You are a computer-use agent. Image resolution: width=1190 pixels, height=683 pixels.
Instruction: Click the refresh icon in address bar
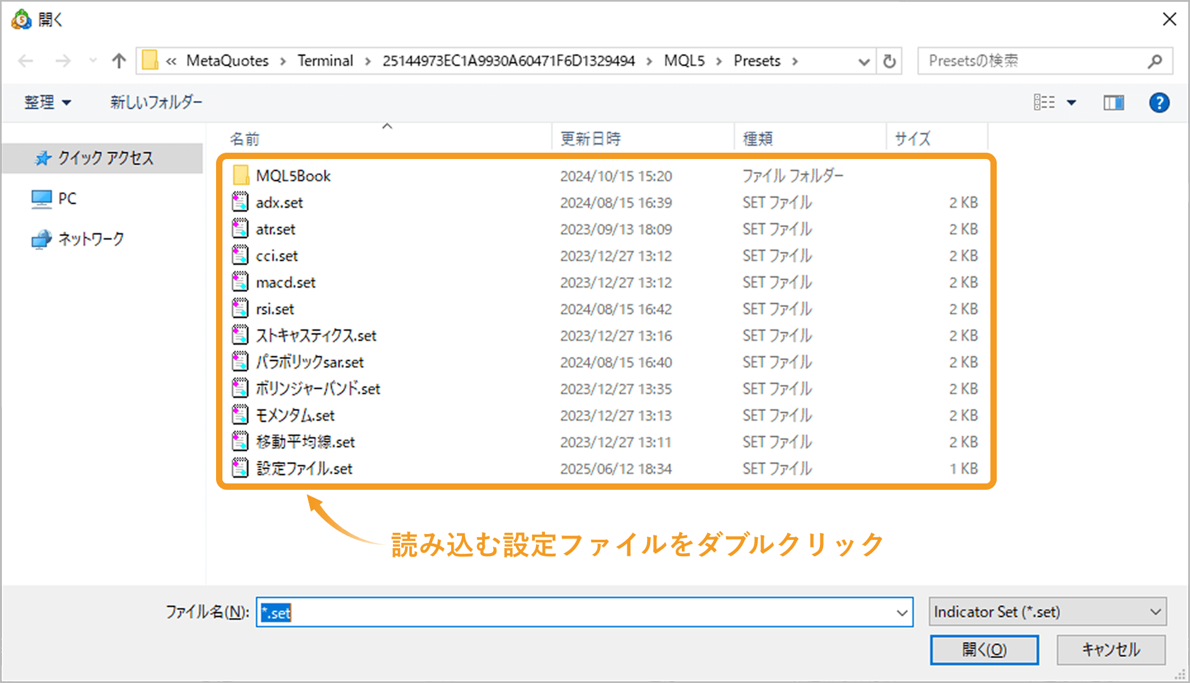point(890,61)
